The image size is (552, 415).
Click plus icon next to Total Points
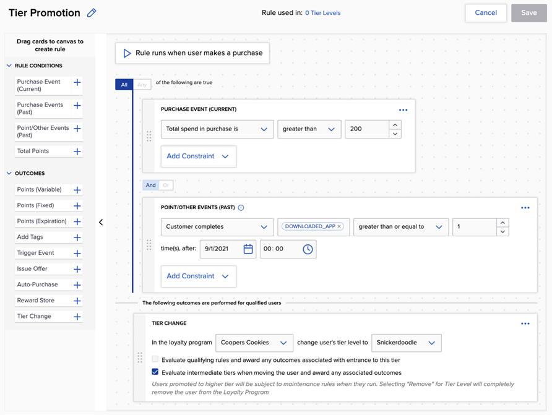tap(77, 152)
